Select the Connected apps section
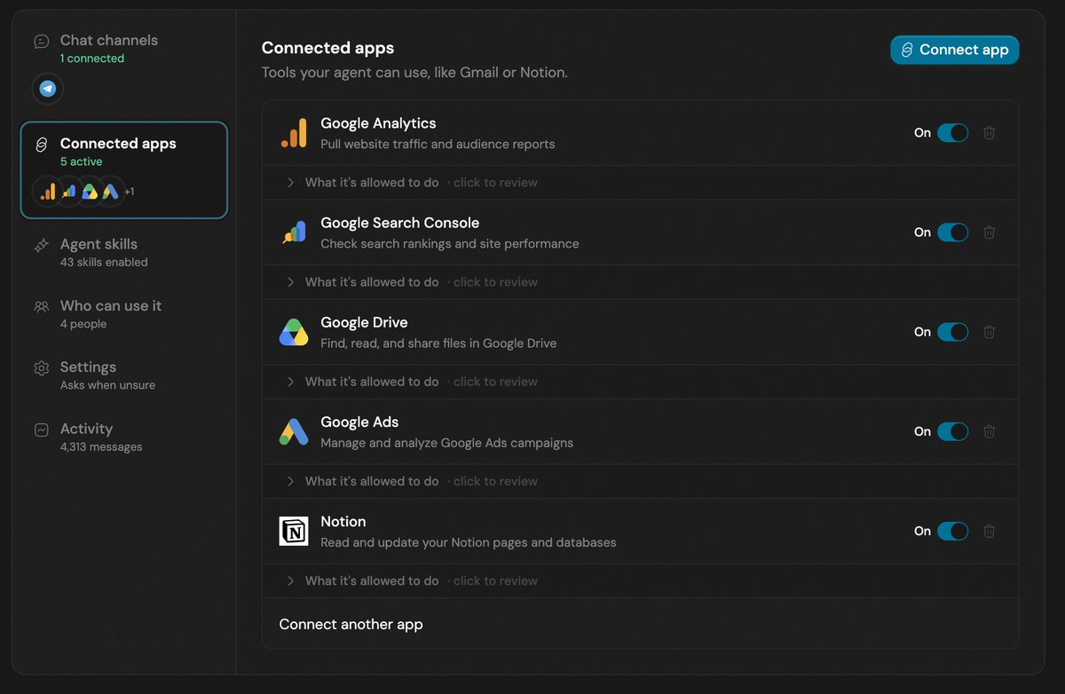1065x694 pixels. point(123,170)
